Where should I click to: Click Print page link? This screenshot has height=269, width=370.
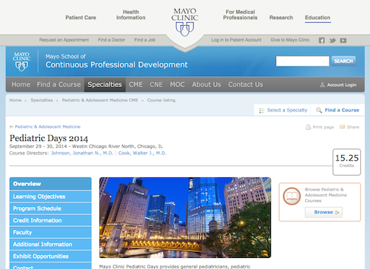[x=323, y=127]
